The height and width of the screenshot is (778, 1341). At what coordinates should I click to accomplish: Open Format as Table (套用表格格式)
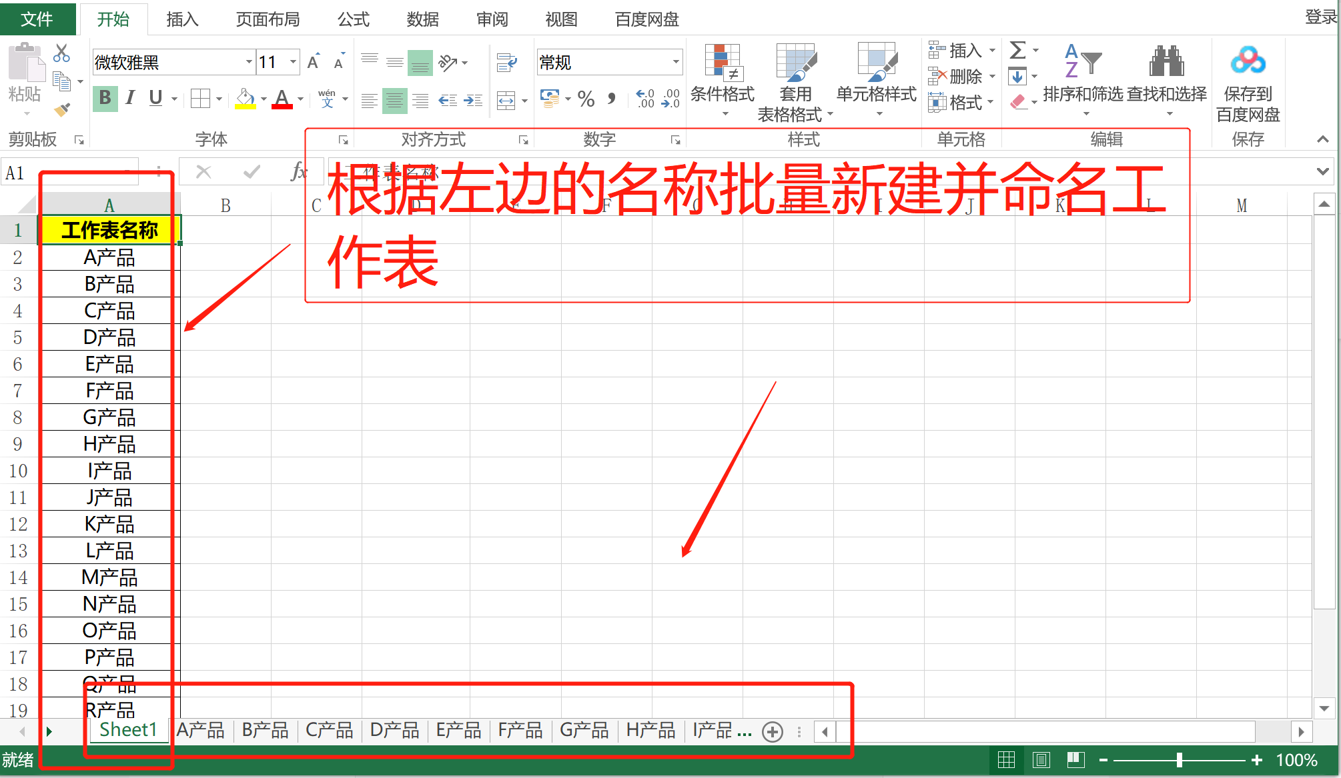pos(795,83)
